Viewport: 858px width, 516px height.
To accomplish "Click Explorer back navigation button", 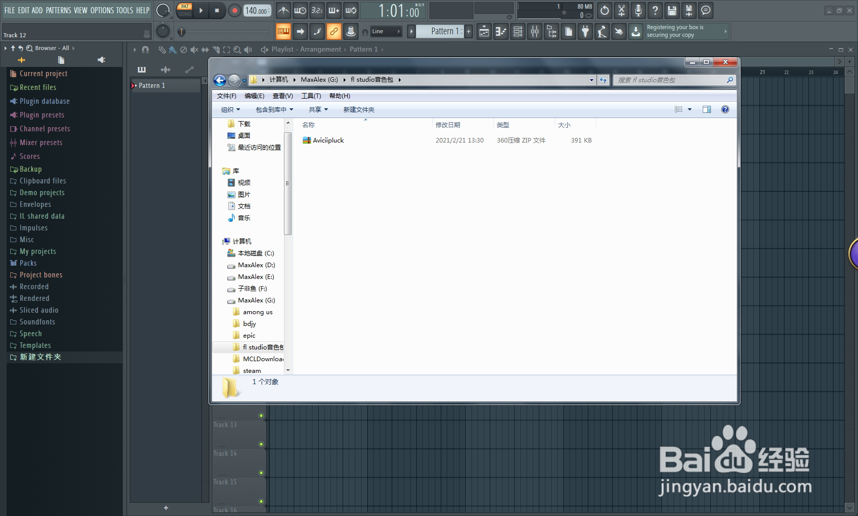I will (x=220, y=80).
